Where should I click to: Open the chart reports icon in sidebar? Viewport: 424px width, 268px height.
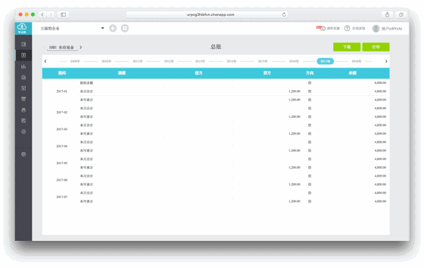click(x=24, y=66)
